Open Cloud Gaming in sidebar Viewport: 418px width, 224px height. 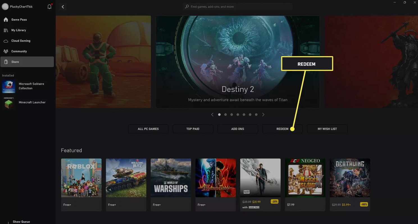point(27,41)
